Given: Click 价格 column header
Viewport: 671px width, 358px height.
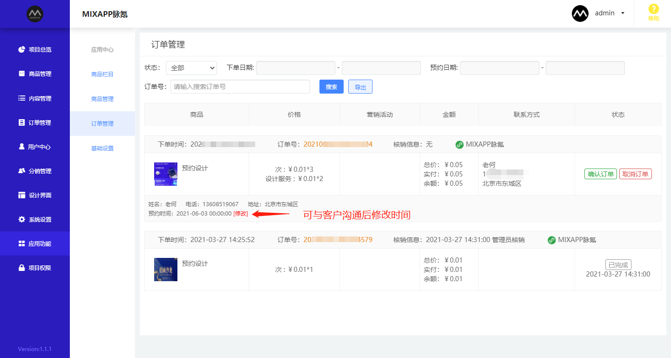Looking at the screenshot, I should pos(294,115).
